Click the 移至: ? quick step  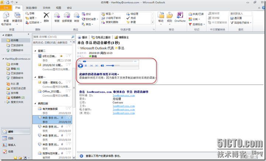click(108, 14)
